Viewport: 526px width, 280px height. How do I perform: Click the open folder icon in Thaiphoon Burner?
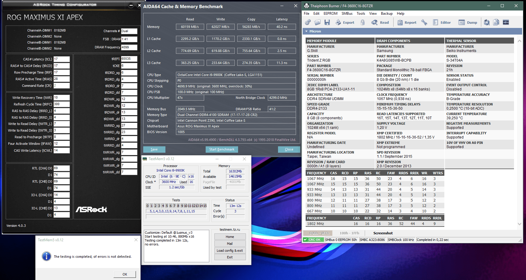(317, 23)
